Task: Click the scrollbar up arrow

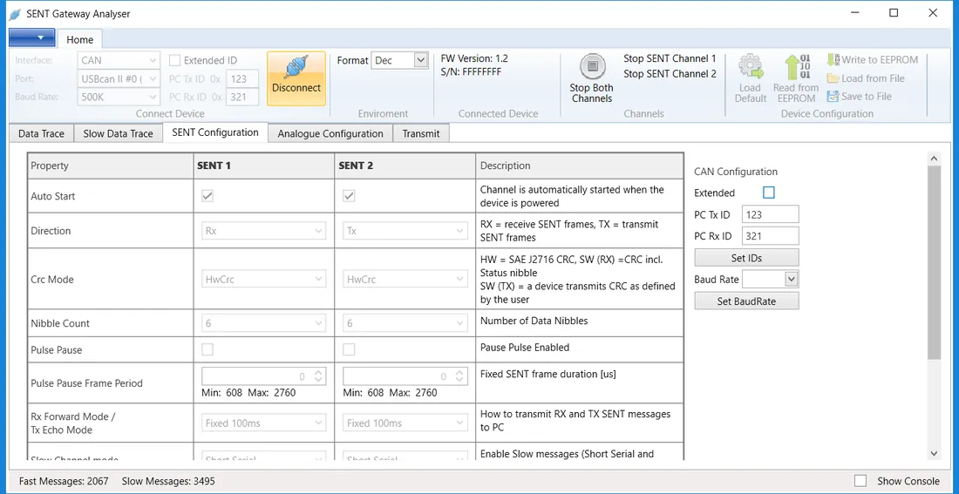Action: [x=934, y=159]
